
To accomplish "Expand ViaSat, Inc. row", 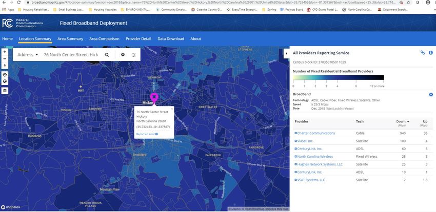I will click(296, 141).
